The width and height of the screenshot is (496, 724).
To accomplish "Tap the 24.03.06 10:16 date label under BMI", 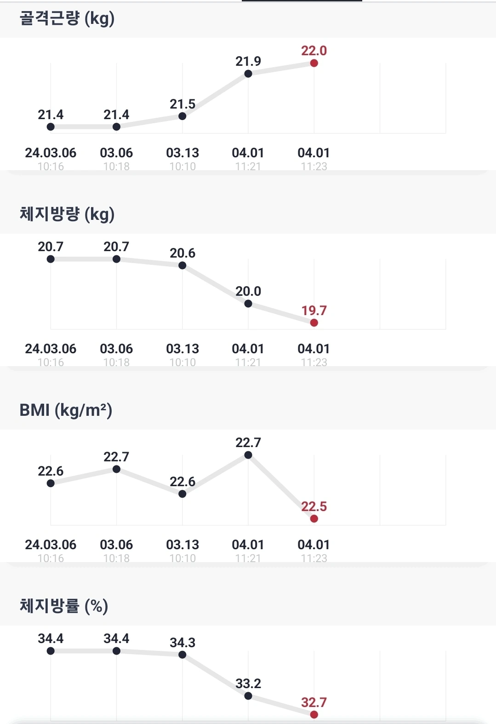I will (51, 551).
